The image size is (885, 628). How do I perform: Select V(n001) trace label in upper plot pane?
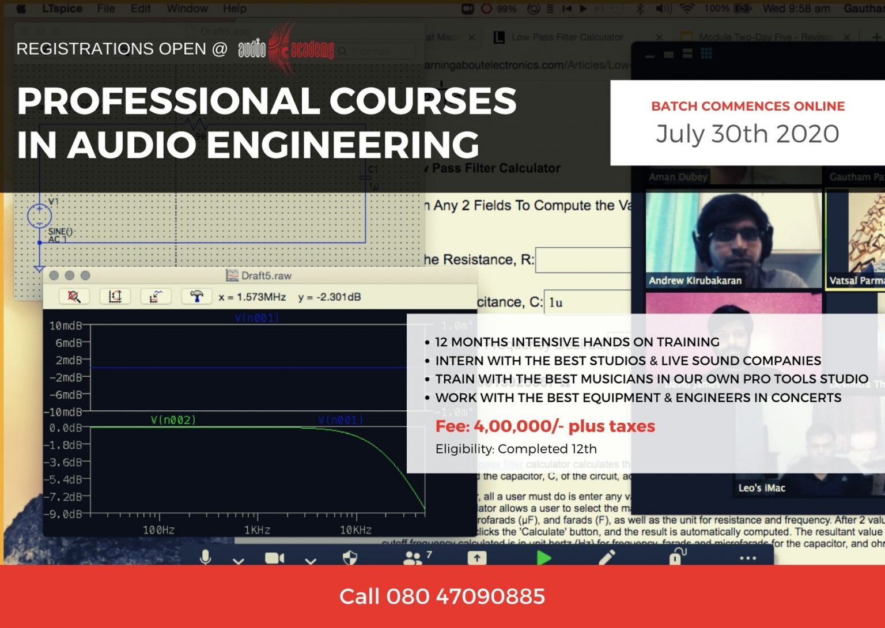257,317
